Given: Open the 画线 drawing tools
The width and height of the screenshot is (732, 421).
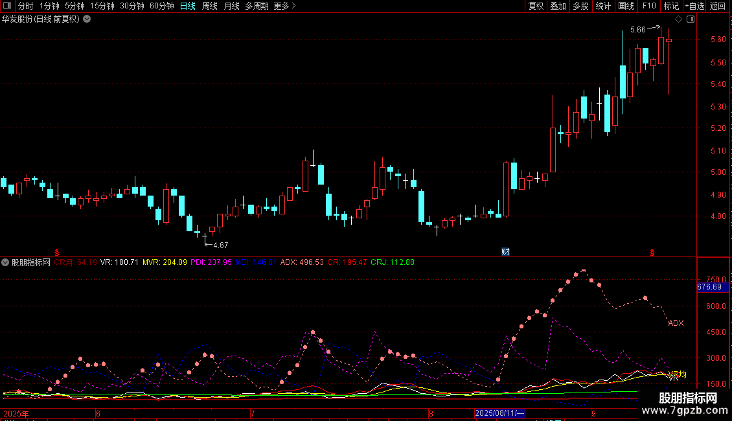Looking at the screenshot, I should (x=626, y=6).
